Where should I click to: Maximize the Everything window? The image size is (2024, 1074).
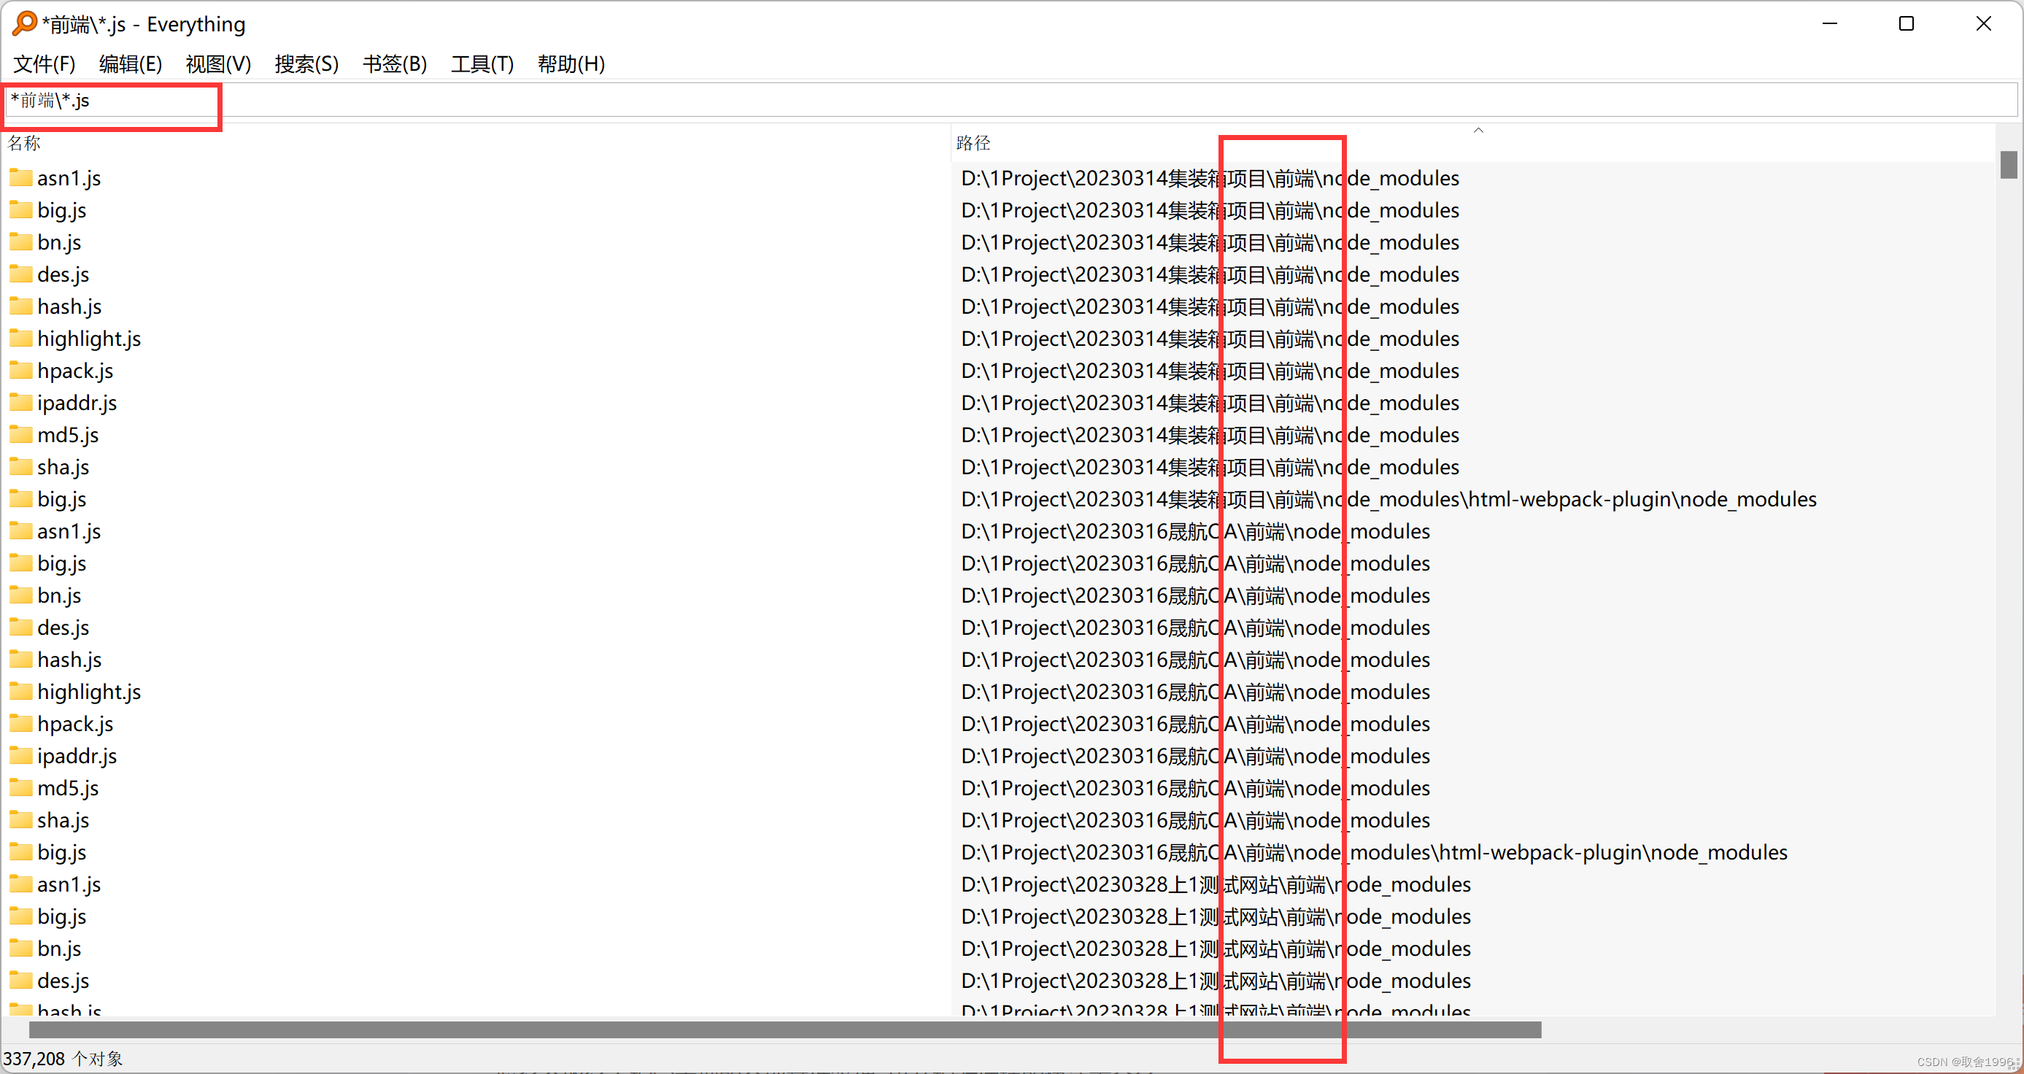coord(1906,23)
